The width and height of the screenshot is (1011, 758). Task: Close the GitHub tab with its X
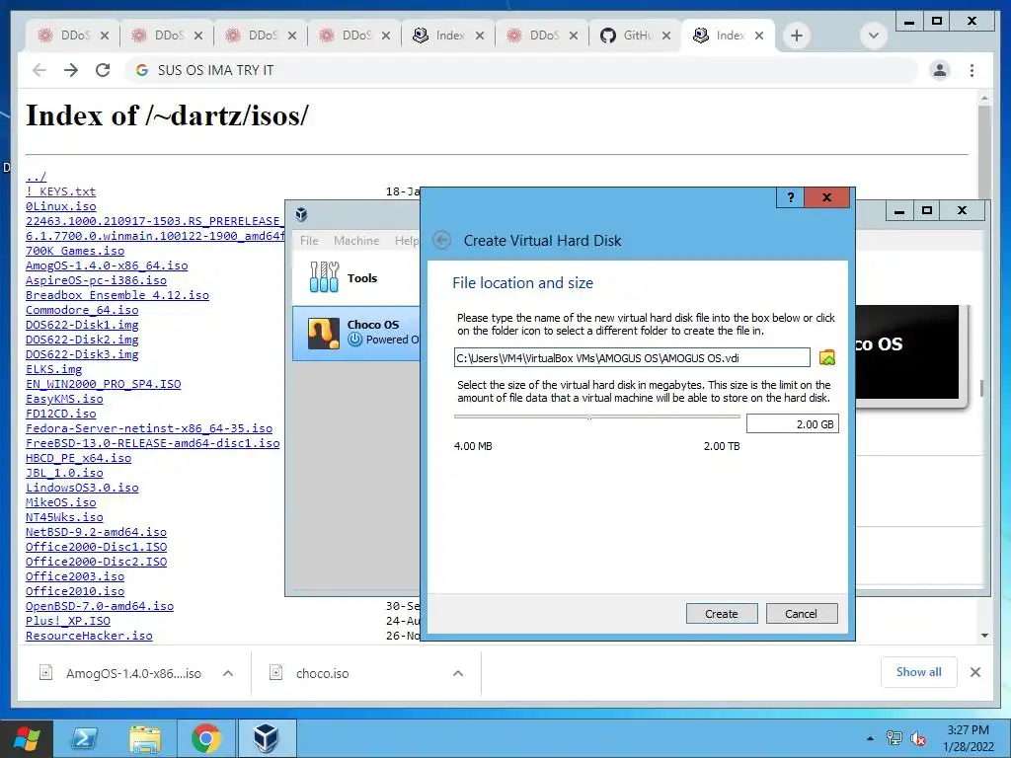tap(666, 36)
